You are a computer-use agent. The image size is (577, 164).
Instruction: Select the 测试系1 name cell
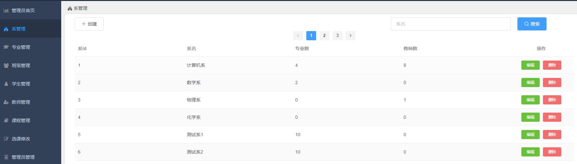click(195, 135)
